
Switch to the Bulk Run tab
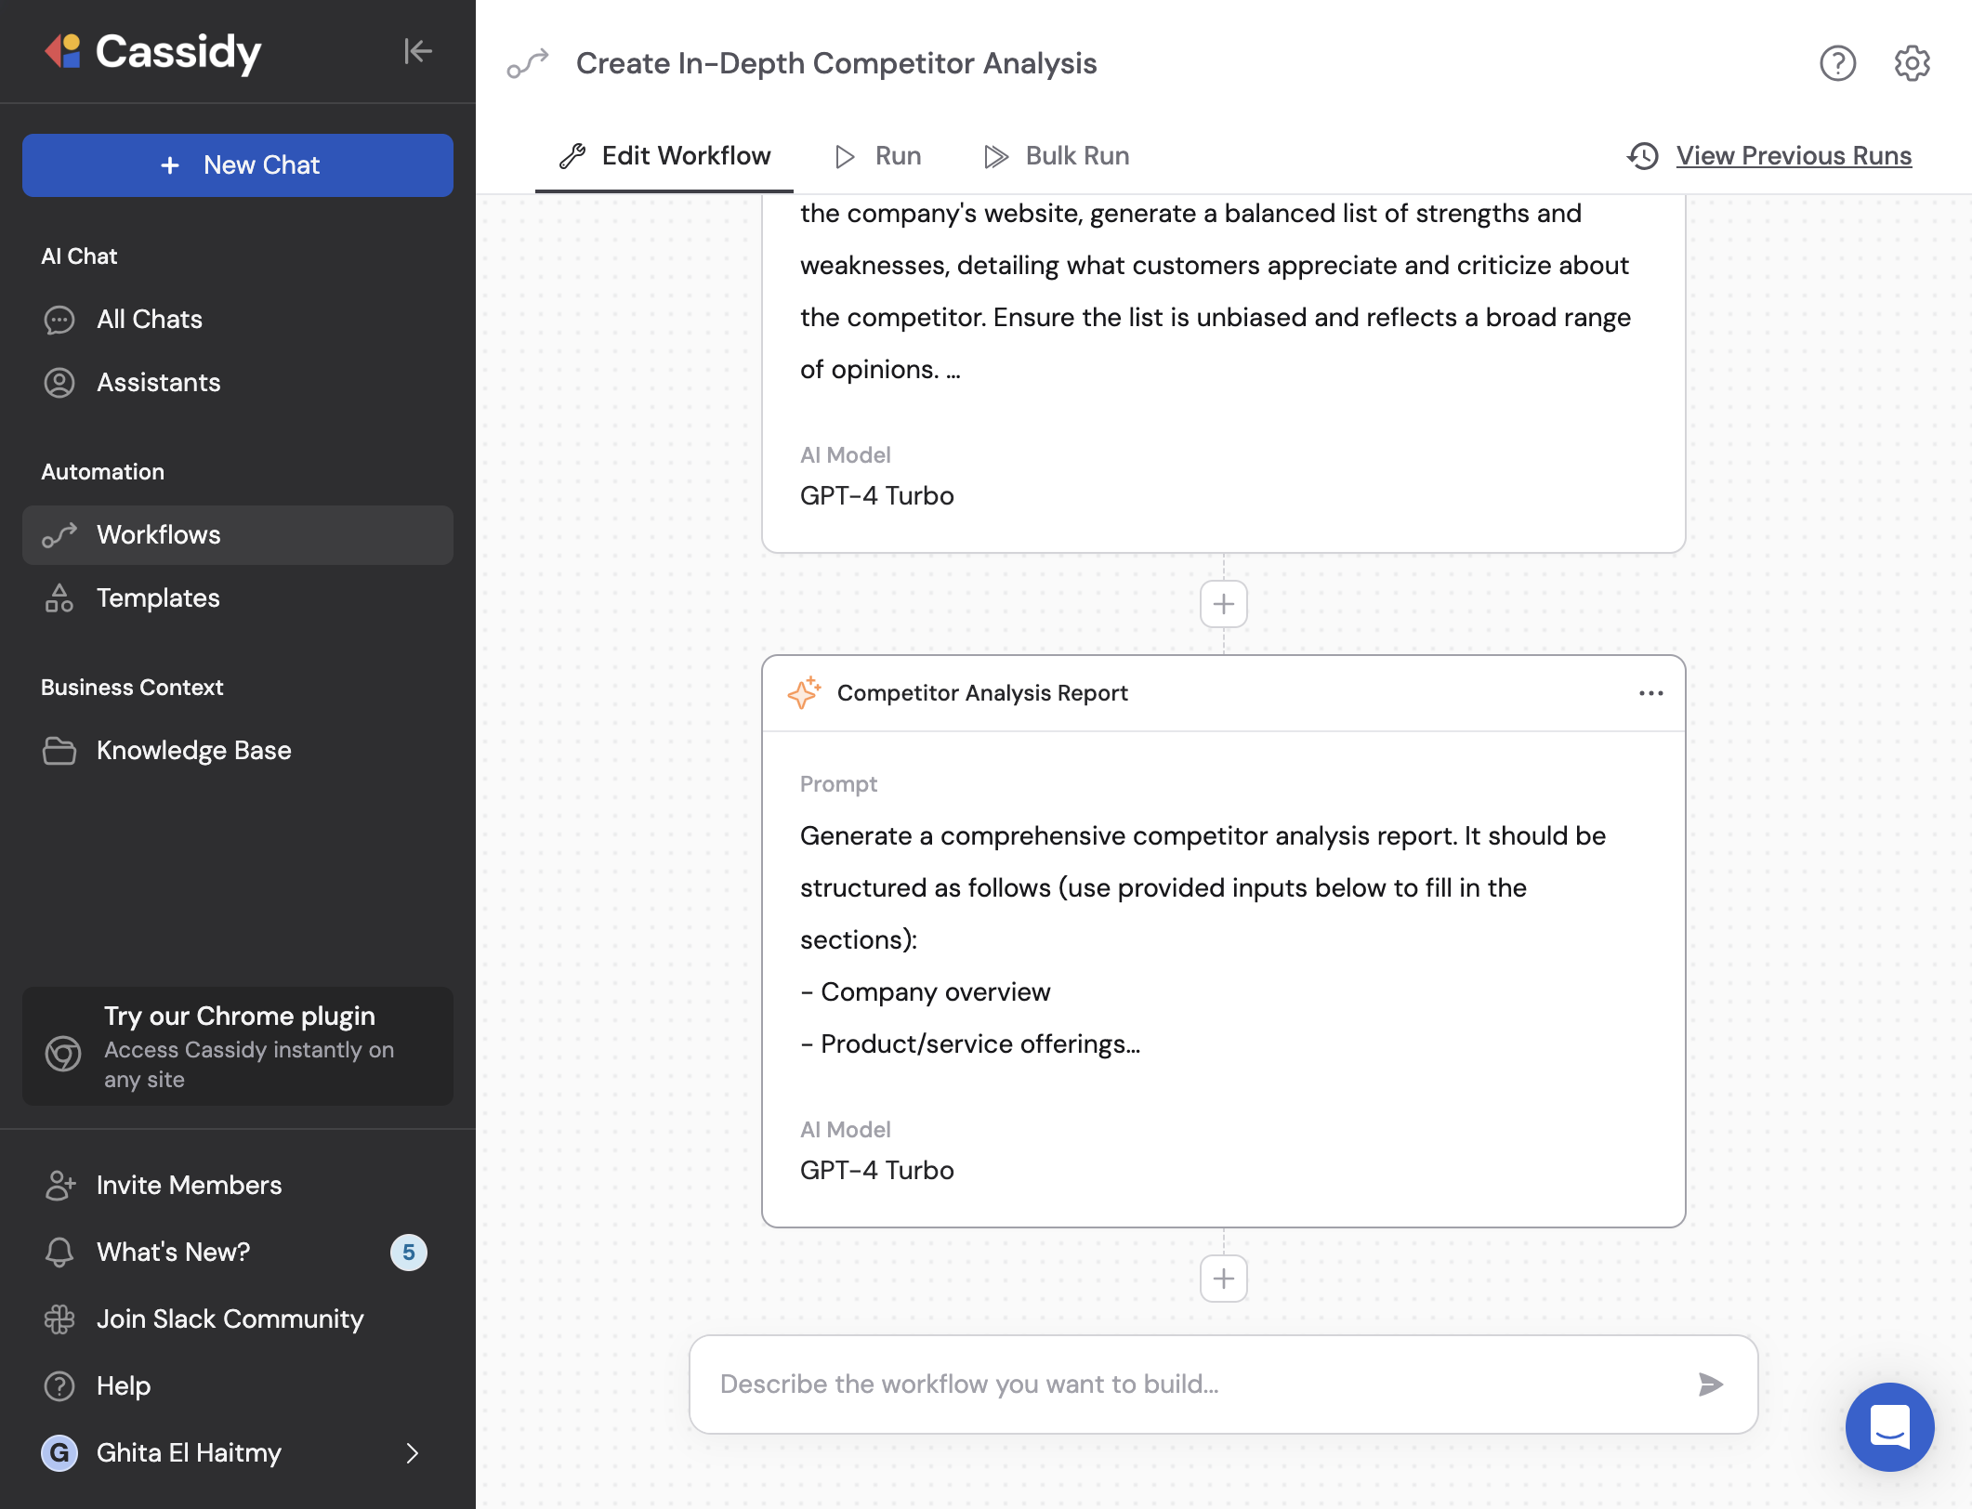(1056, 156)
